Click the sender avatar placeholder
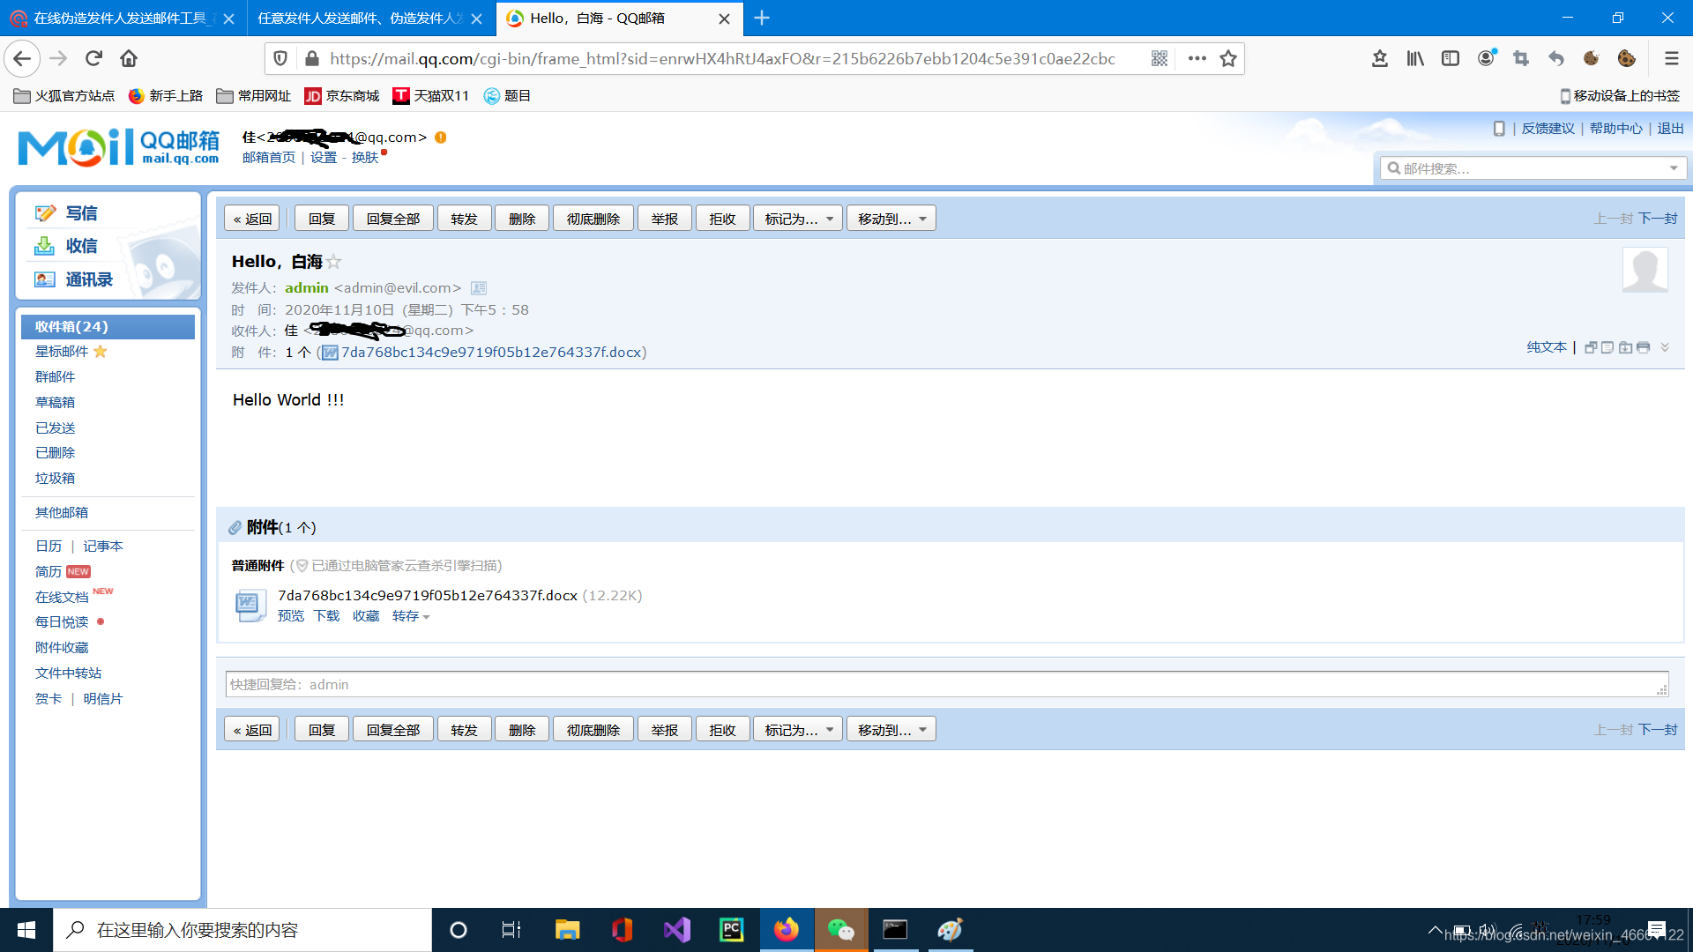 [1645, 270]
